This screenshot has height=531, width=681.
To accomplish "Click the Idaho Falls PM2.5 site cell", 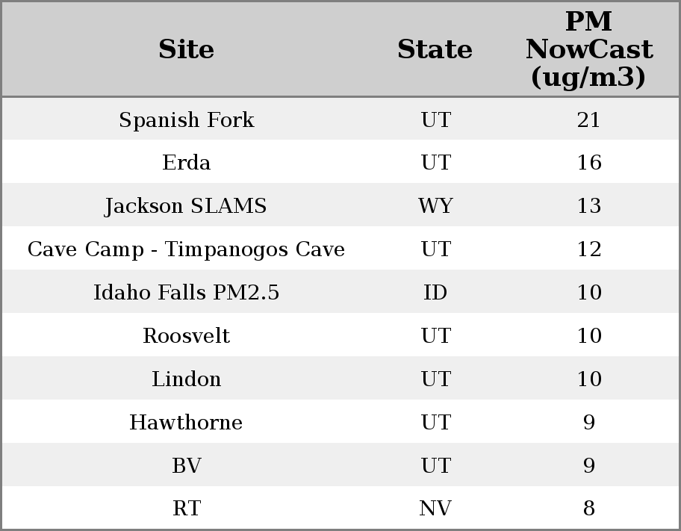I will [x=187, y=293].
